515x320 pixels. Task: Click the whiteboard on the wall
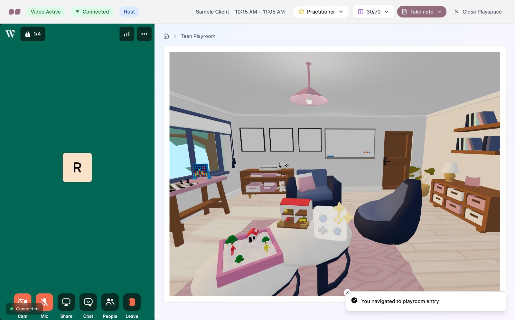click(x=350, y=143)
